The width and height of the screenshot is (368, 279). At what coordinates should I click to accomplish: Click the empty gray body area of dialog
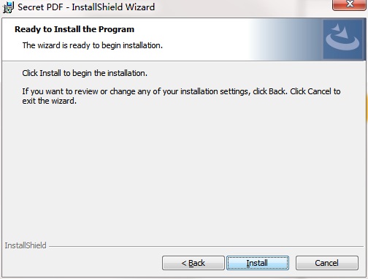click(184, 170)
